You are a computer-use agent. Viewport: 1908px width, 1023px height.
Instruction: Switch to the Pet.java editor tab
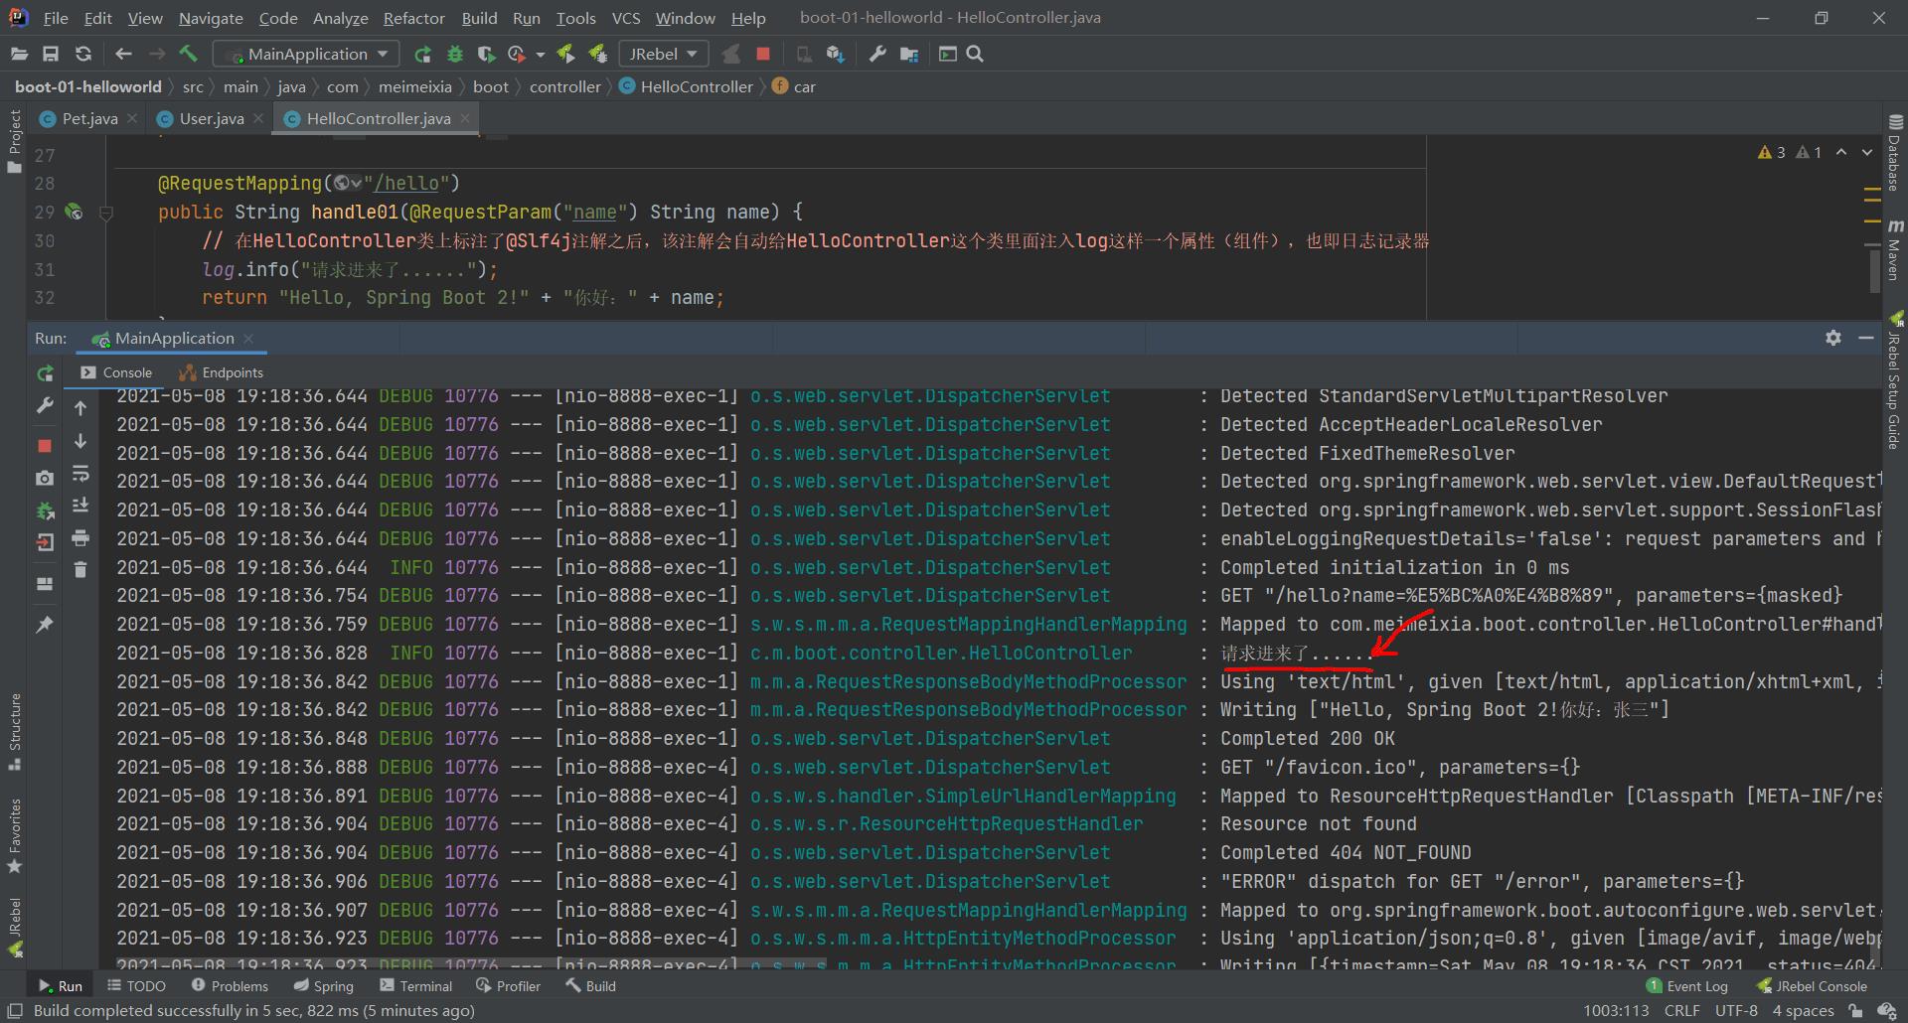click(x=89, y=118)
